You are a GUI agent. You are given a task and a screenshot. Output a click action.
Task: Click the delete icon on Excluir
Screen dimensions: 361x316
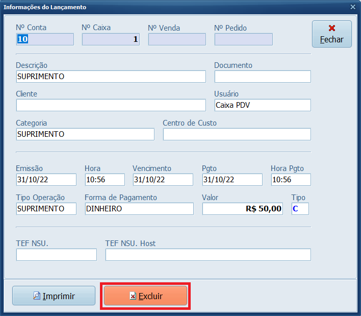tap(133, 296)
